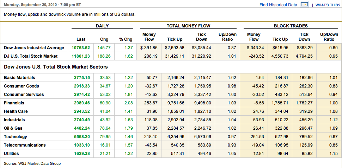Click the Financials sector name
This screenshot has width=342, height=168.
[14, 103]
